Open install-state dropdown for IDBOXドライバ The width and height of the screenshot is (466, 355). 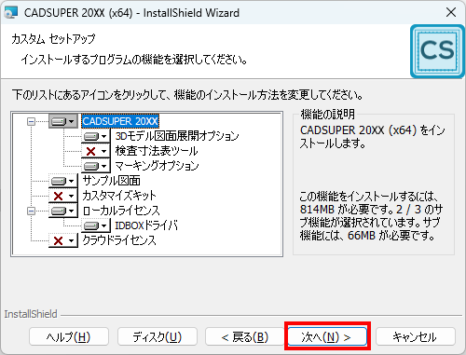pyautogui.click(x=96, y=225)
